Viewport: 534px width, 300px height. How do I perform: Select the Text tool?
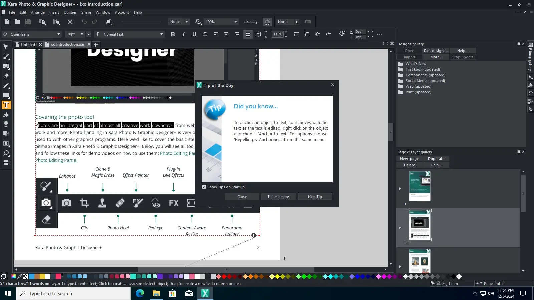[6, 105]
